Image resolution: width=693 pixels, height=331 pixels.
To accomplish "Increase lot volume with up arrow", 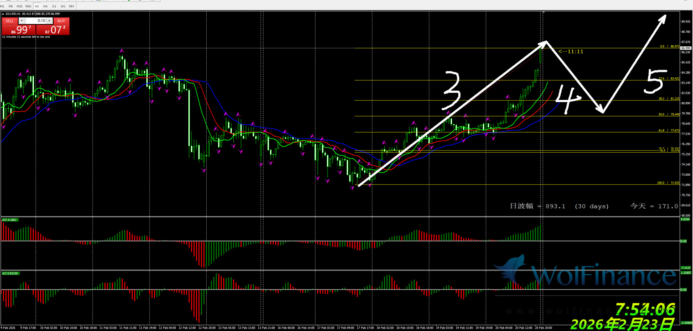I will click(49, 21).
